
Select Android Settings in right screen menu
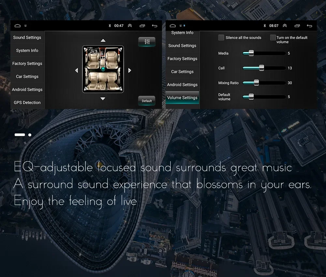coord(182,85)
